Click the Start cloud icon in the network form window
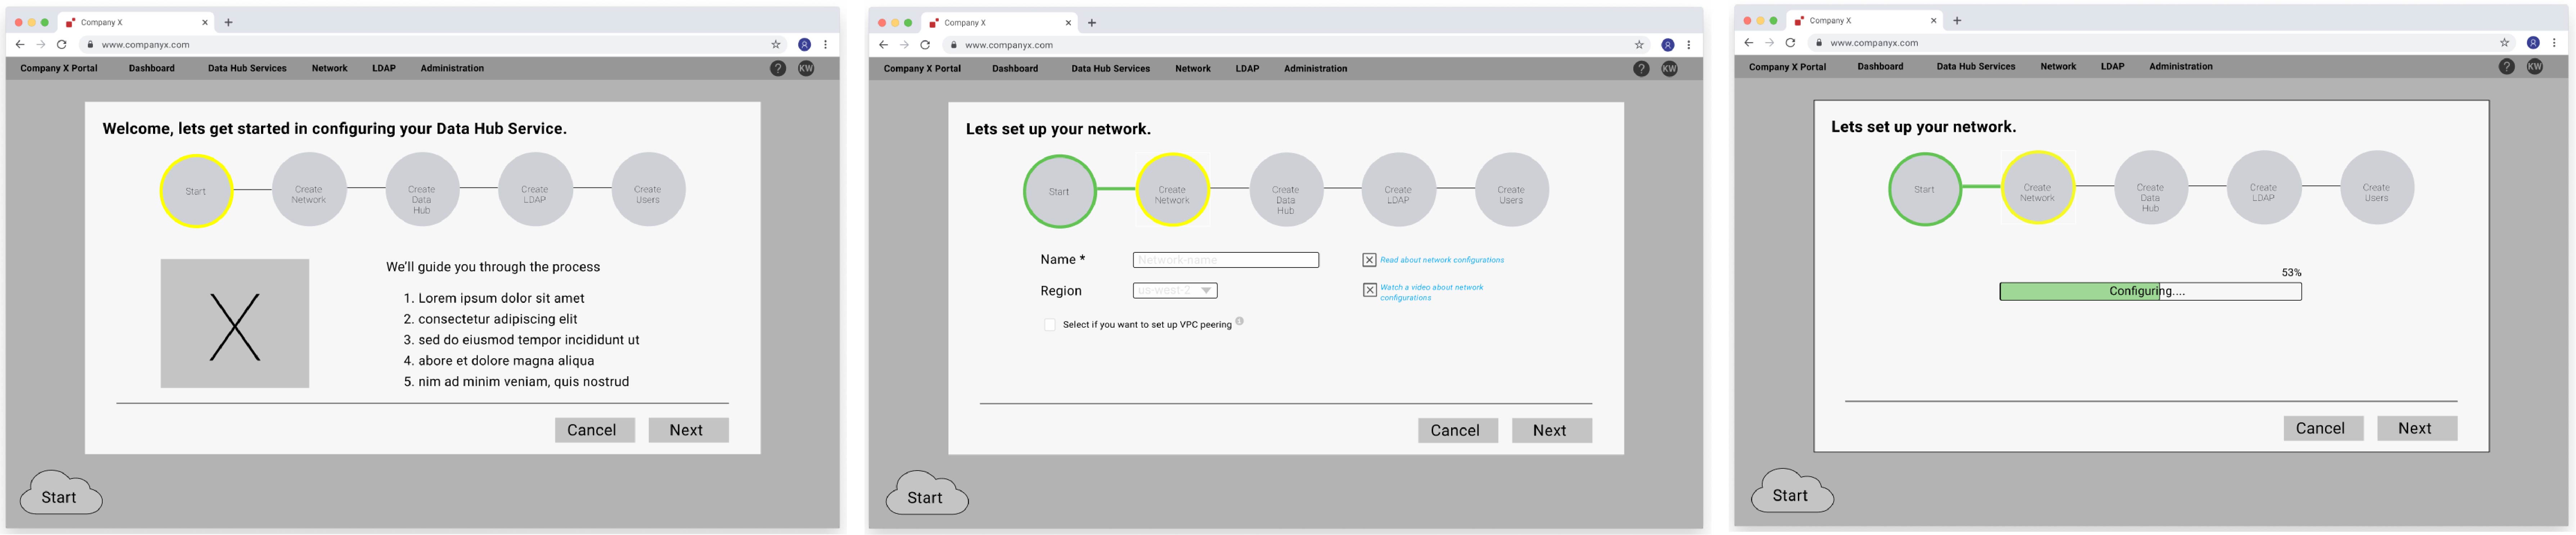 click(x=927, y=493)
